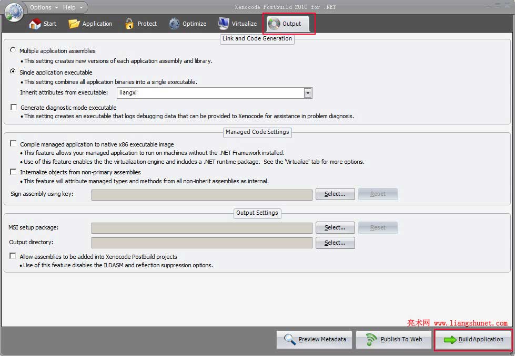Viewport: 515px width, 356px height.
Task: Click Reset beside MSI setup package
Action: tap(378, 227)
